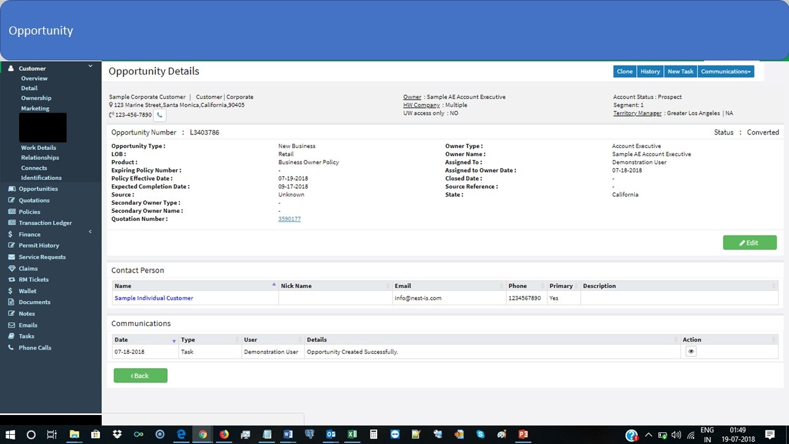Open RM Tickets in sidebar
The width and height of the screenshot is (789, 444).
click(33, 279)
